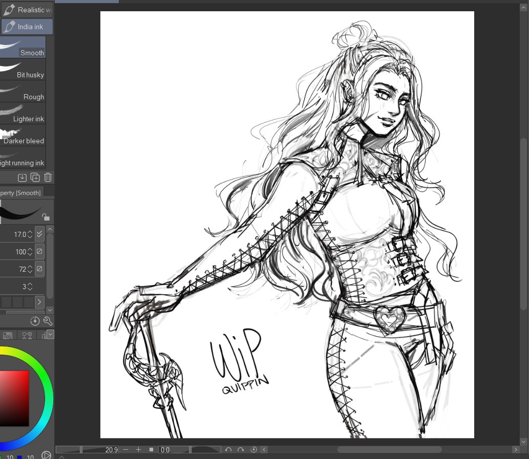Zoom out with the minus button
The height and width of the screenshot is (459, 529).
coord(126,450)
